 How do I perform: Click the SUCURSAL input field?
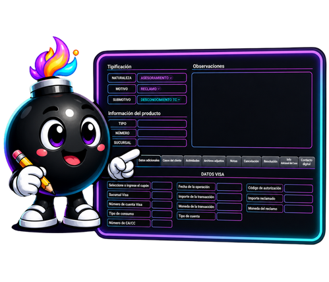[162, 143]
